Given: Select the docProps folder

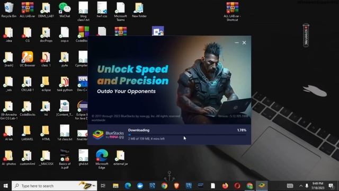Looking at the screenshot, I should 46,34.
